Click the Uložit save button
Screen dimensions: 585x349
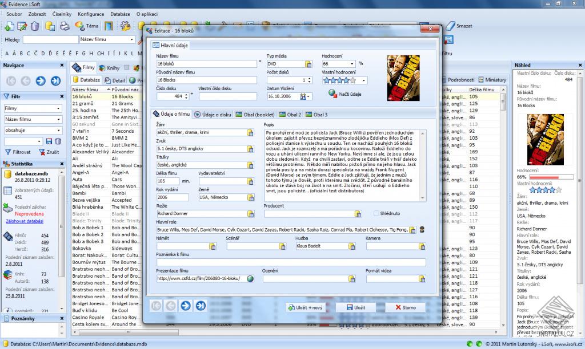point(356,307)
